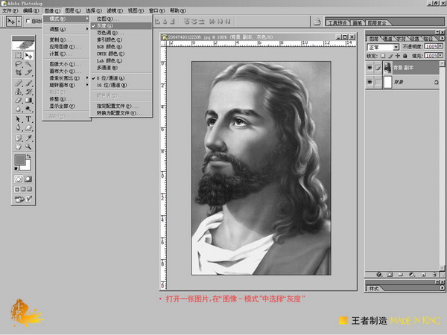This screenshot has height=335, width=447.
Task: Open the 画笔 tab in the palette well
Action: (356, 22)
